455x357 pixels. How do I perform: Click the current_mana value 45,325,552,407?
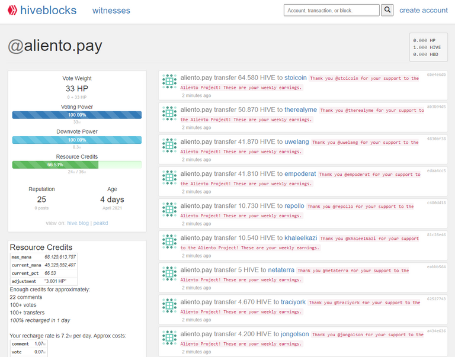(x=60, y=265)
